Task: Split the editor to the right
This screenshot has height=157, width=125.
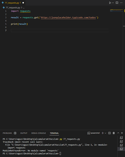Action: (117, 3)
